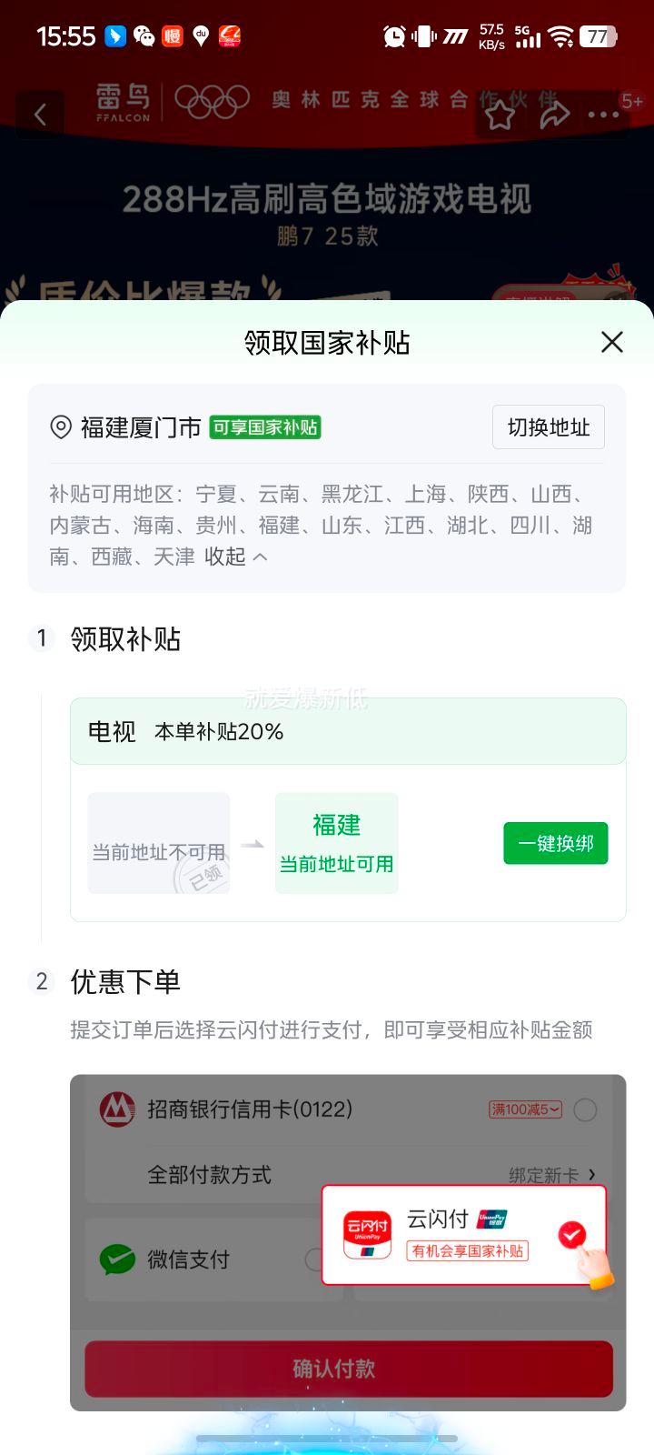Tap the back arrow icon
The image size is (654, 1455).
coord(40,115)
